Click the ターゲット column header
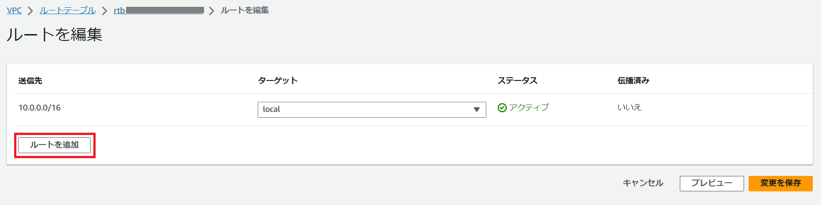The height and width of the screenshot is (205, 821). point(278,80)
